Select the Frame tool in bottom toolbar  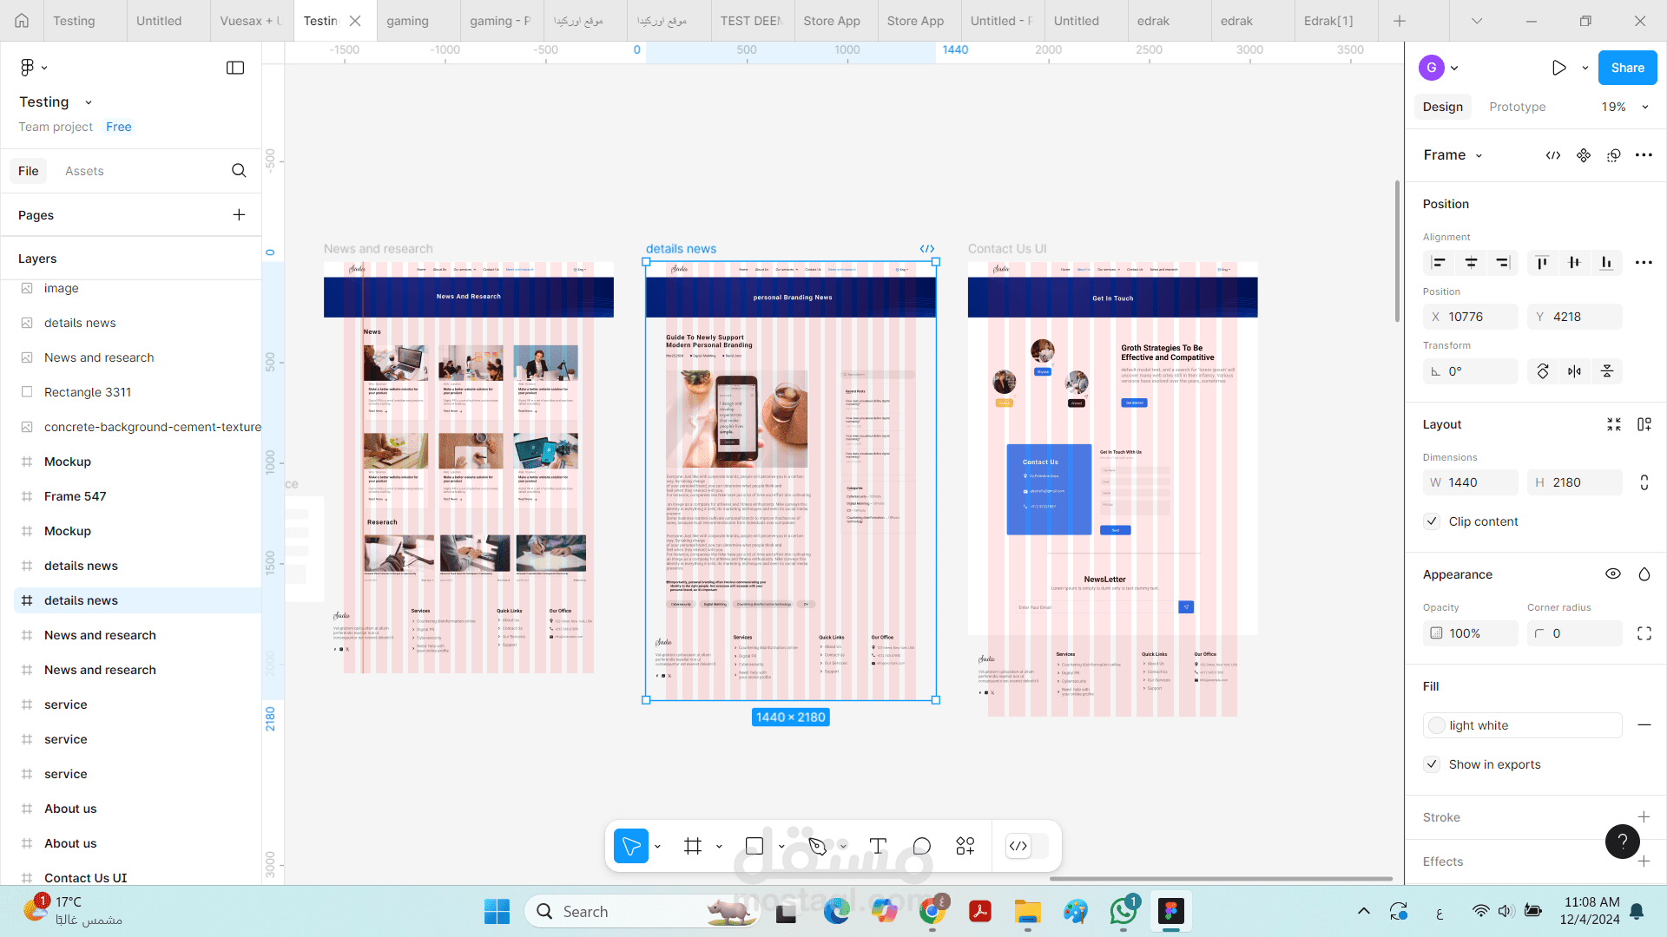click(x=692, y=846)
